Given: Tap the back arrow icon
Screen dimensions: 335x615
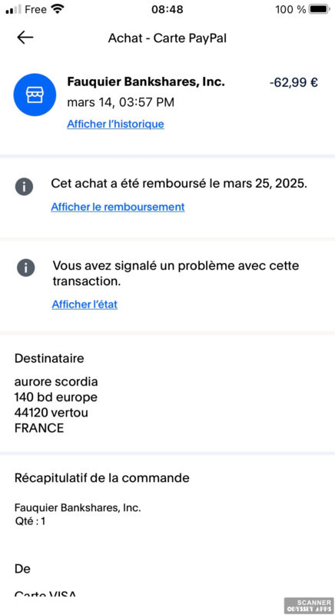Looking at the screenshot, I should (x=25, y=38).
